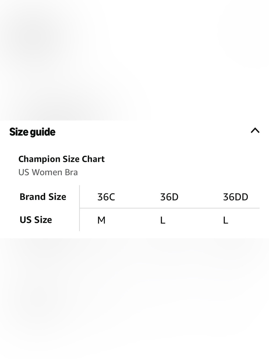
Task: Tap the Size guide heading text
Action: pos(32,132)
